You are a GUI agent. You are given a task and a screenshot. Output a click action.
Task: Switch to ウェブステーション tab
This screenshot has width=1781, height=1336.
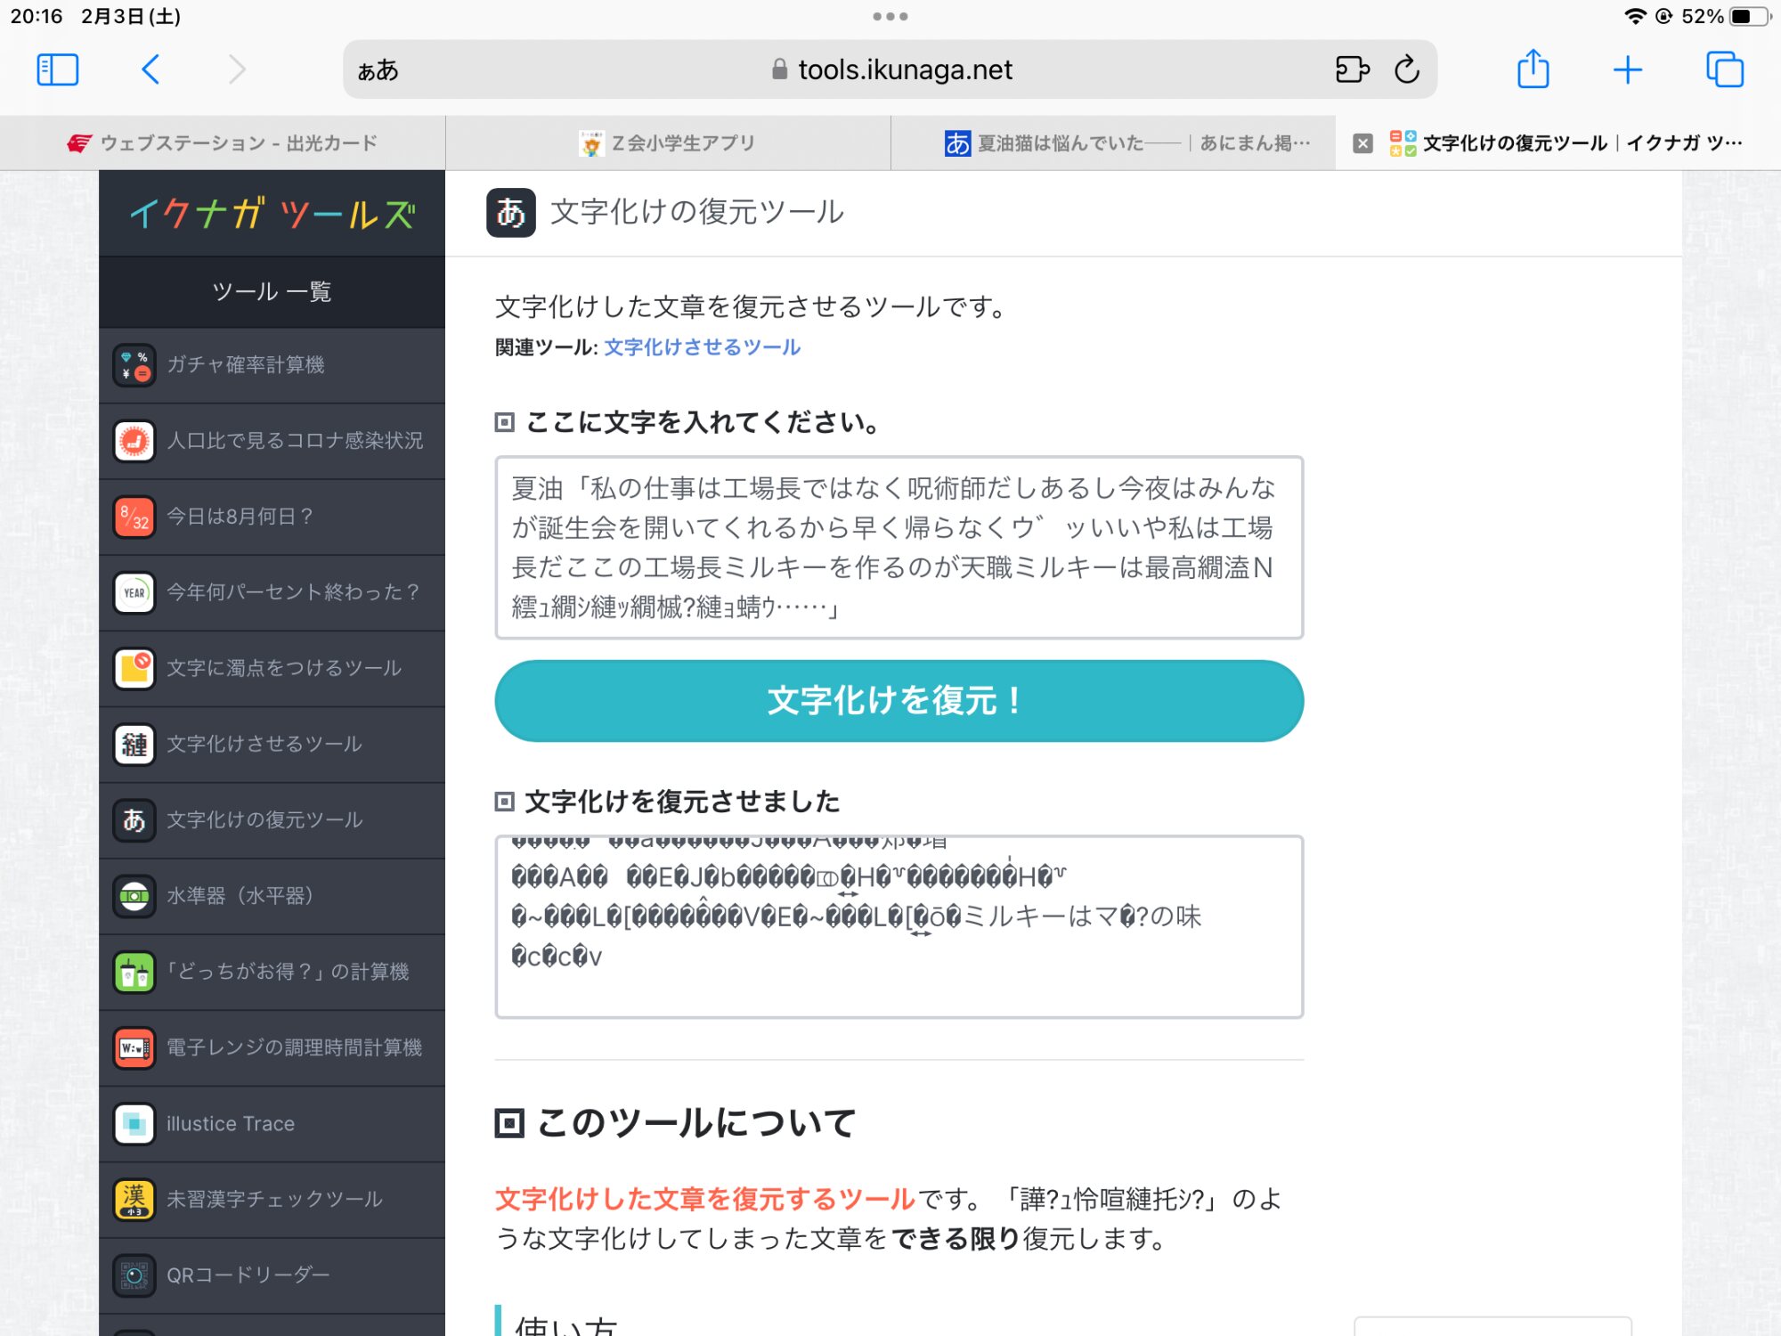coord(223,143)
